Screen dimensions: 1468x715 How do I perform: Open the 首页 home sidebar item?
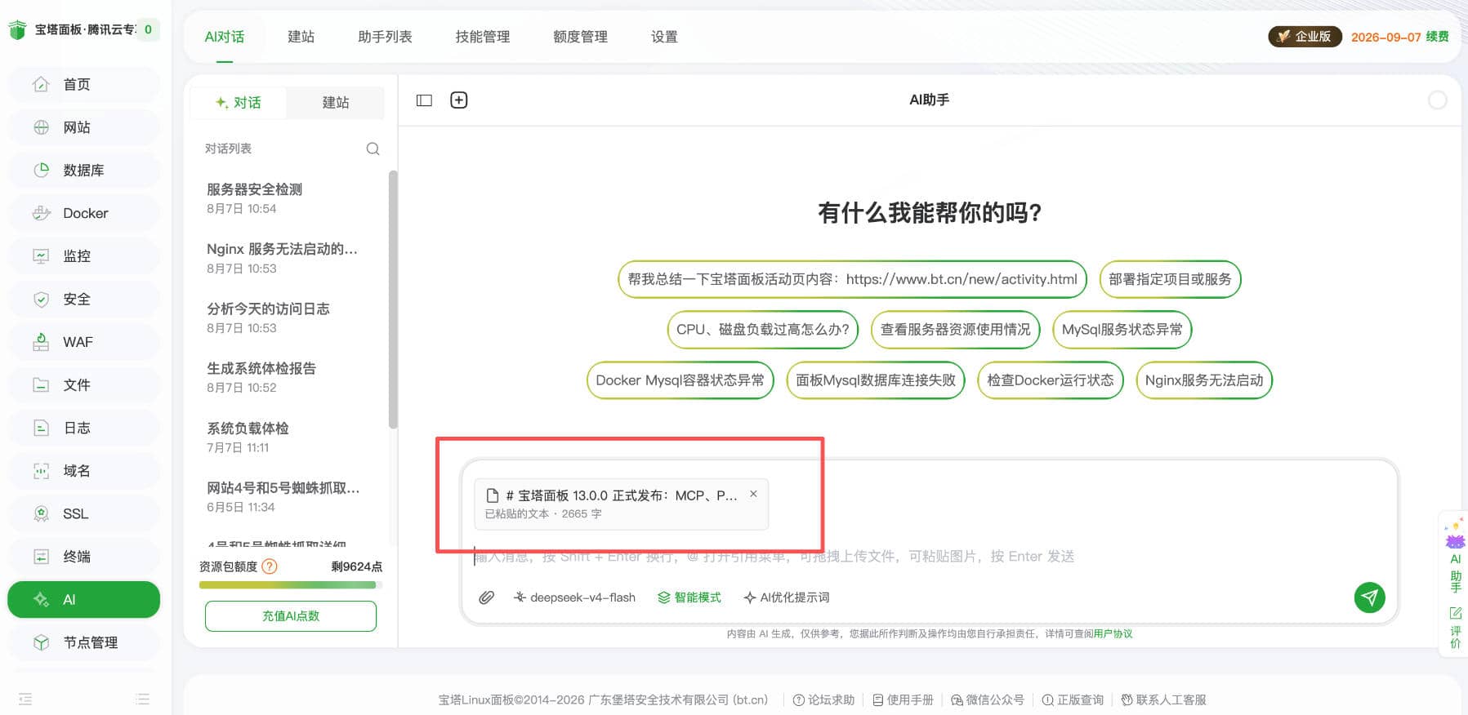tap(83, 85)
